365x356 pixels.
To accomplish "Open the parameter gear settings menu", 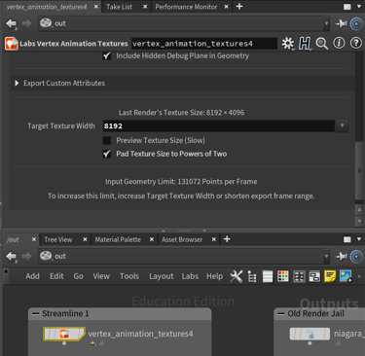I will [x=287, y=43].
